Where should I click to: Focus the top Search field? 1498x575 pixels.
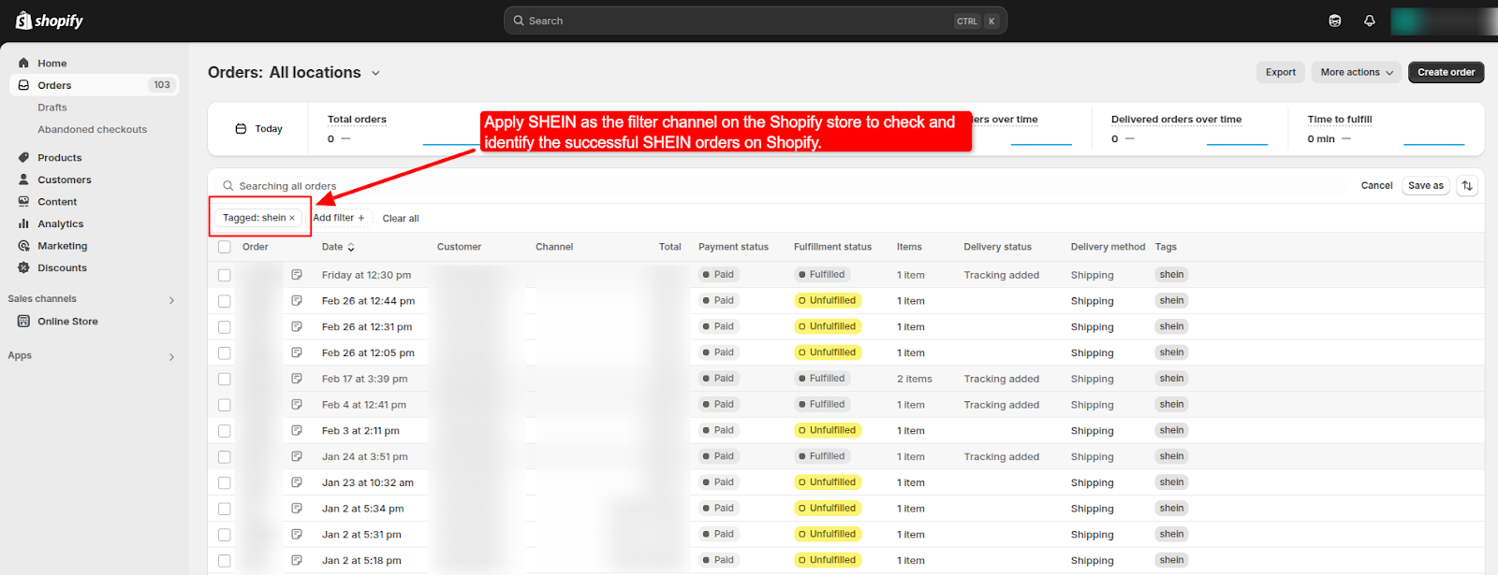tap(756, 21)
